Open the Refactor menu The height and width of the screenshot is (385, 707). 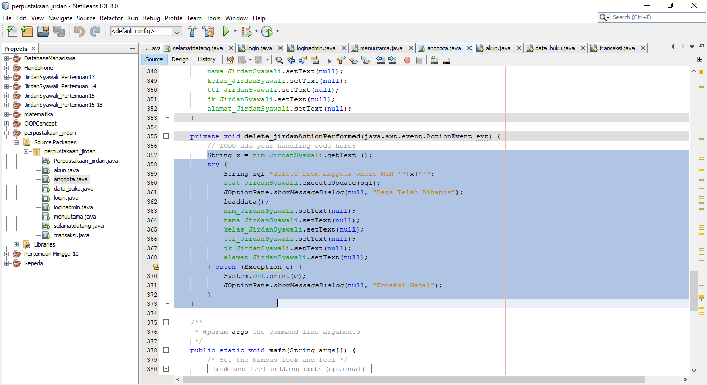pos(111,18)
